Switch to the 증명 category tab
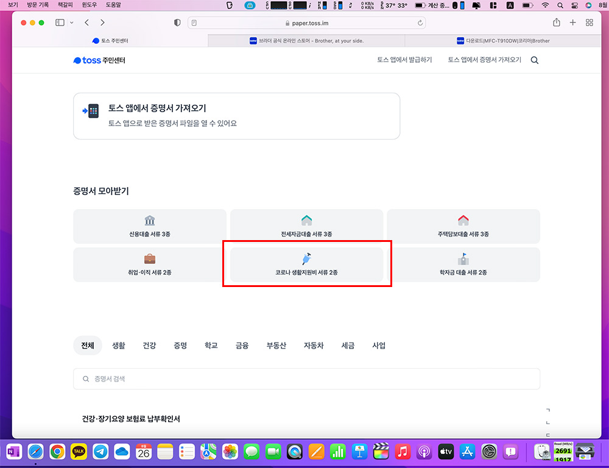609x468 pixels. [180, 345]
